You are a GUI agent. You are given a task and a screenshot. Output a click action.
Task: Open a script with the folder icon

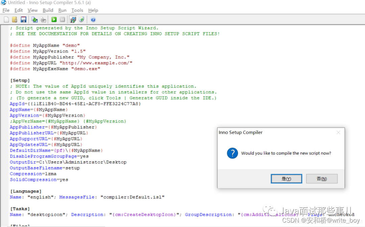pos(15,20)
